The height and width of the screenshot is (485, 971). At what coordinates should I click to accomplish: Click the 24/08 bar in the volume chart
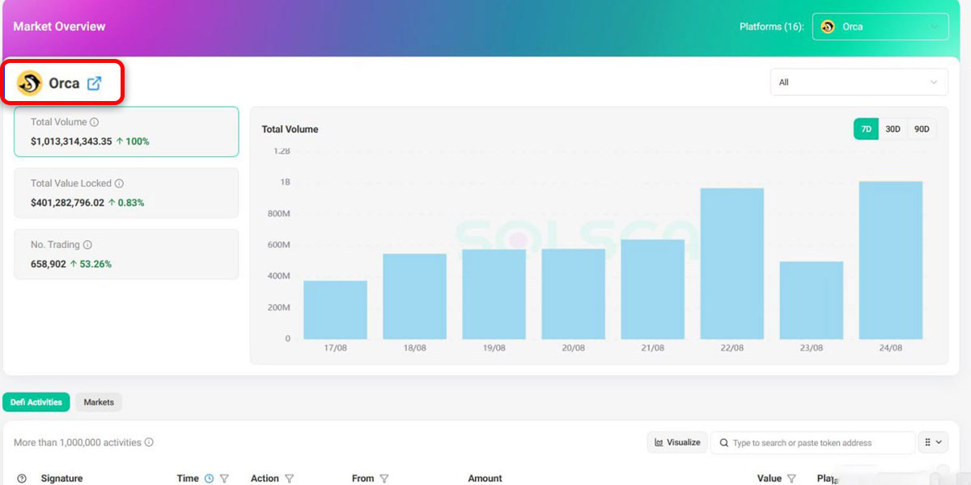tap(891, 260)
